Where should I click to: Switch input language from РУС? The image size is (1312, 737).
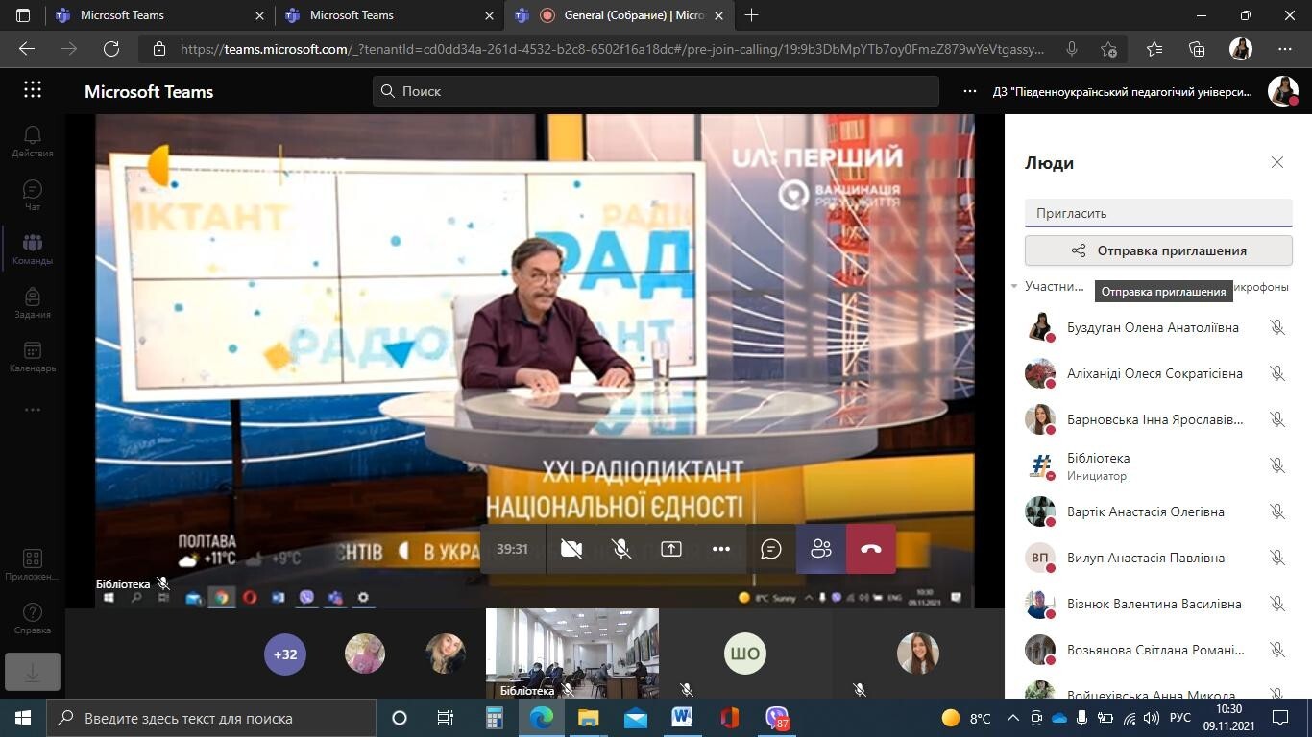1180,718
